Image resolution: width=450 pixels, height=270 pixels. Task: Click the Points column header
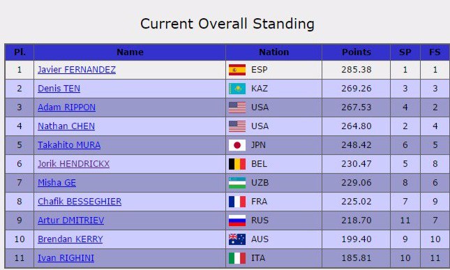click(356, 52)
